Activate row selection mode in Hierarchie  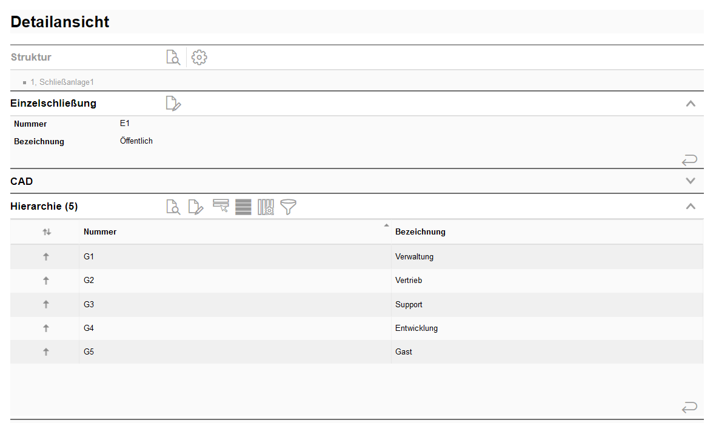coord(221,207)
